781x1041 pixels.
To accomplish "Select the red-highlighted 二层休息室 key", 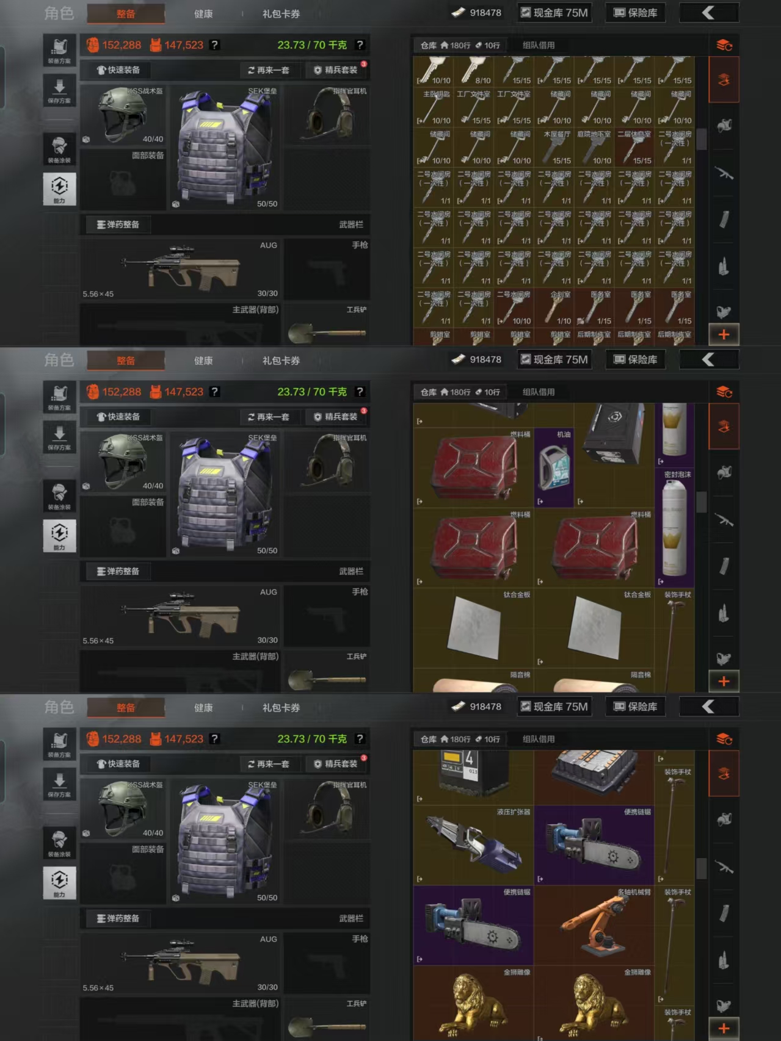I will click(x=634, y=147).
